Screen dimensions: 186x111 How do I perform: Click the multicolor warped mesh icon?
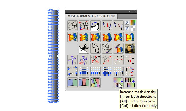pos(95,83)
